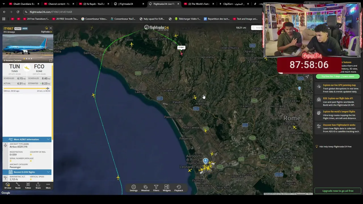This screenshot has height=204, width=363.
Task: Collapse the More AZ867 information section
Action: (48, 139)
